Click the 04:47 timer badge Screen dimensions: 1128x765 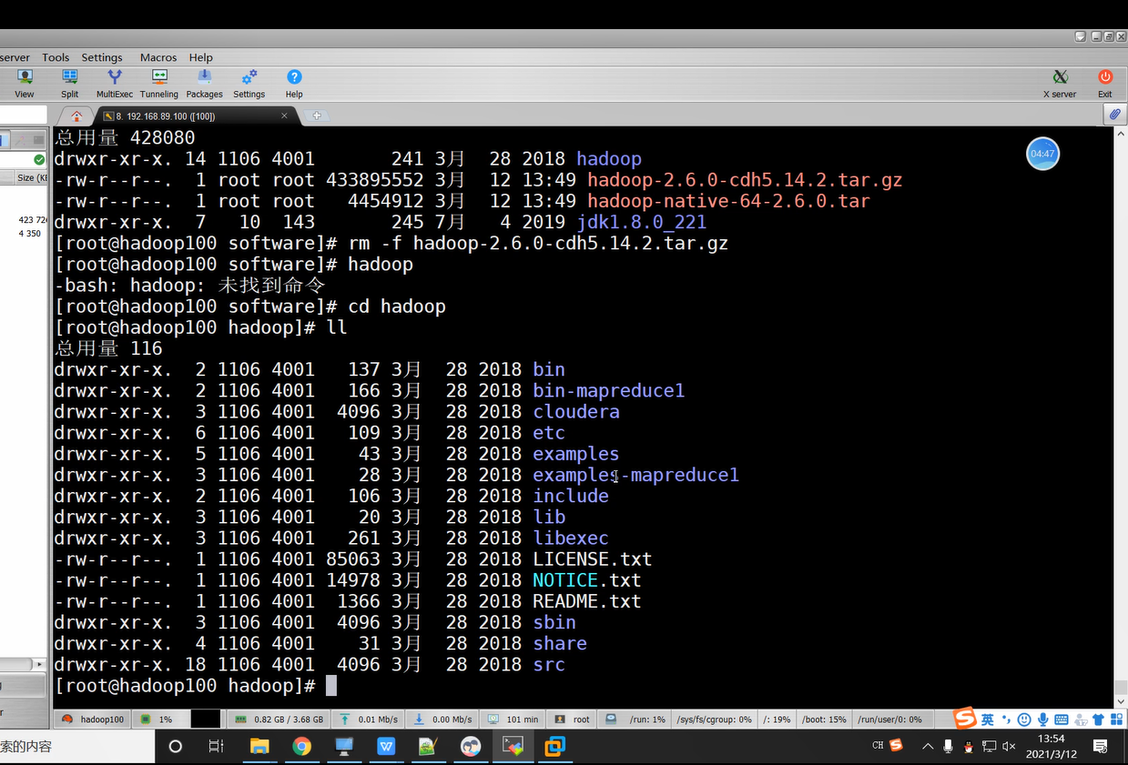point(1043,154)
